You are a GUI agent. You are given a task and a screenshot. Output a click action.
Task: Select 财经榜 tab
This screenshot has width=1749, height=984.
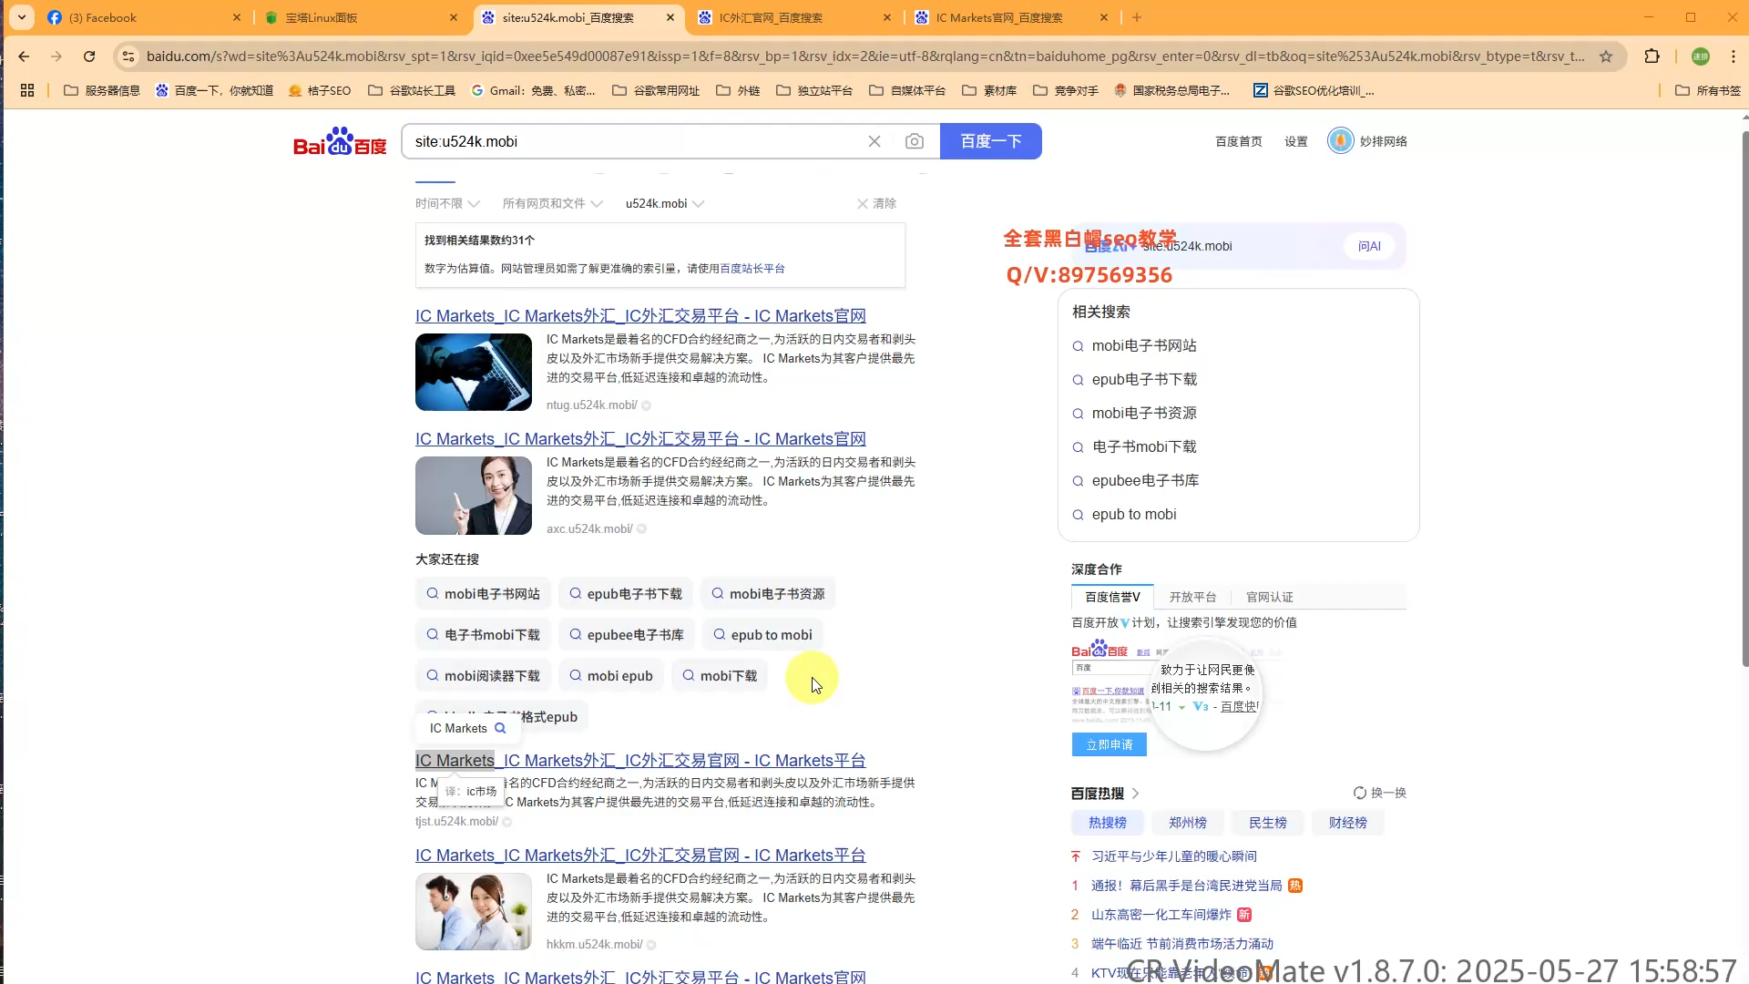click(1348, 823)
